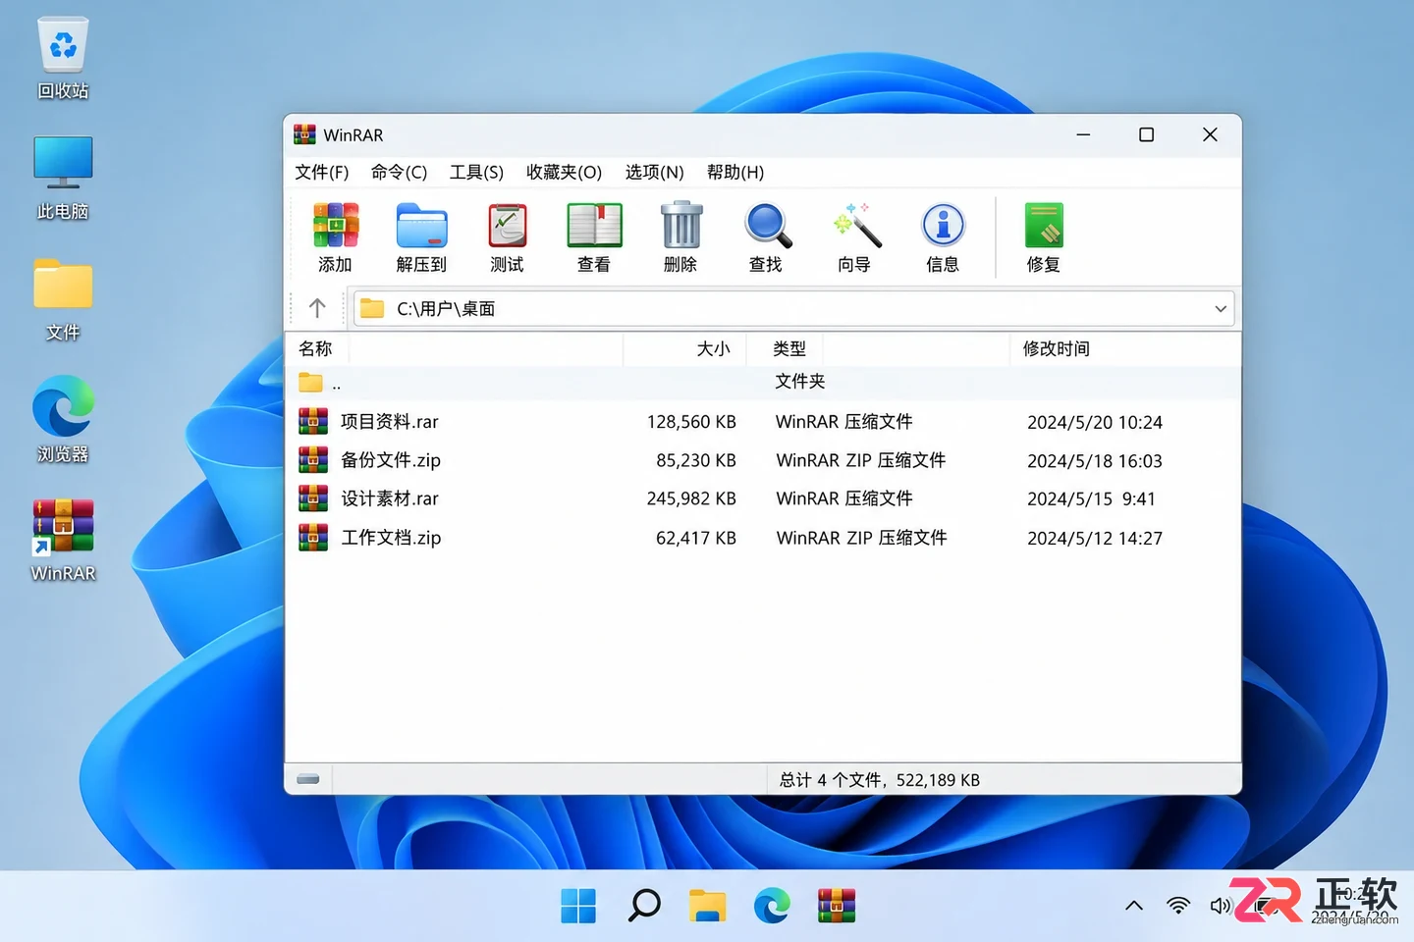Open the Windows Start button
Image resolution: width=1414 pixels, height=942 pixels.
point(578,906)
